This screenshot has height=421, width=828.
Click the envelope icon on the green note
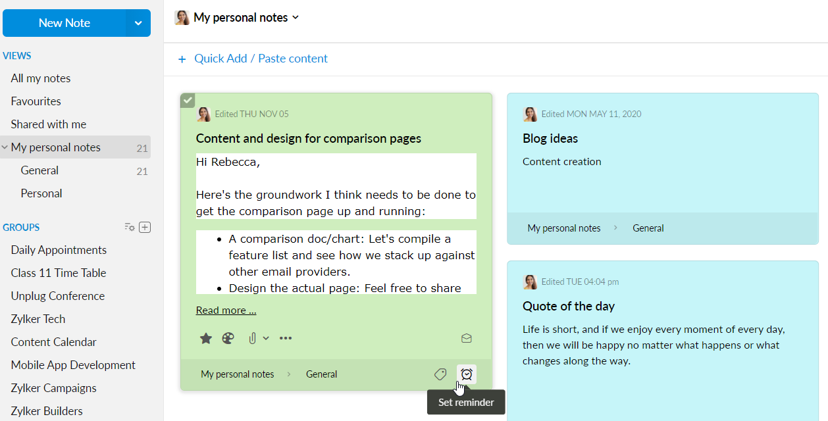click(466, 337)
